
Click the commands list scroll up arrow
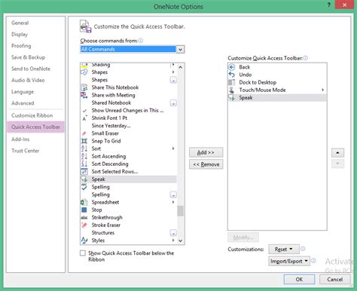180,67
